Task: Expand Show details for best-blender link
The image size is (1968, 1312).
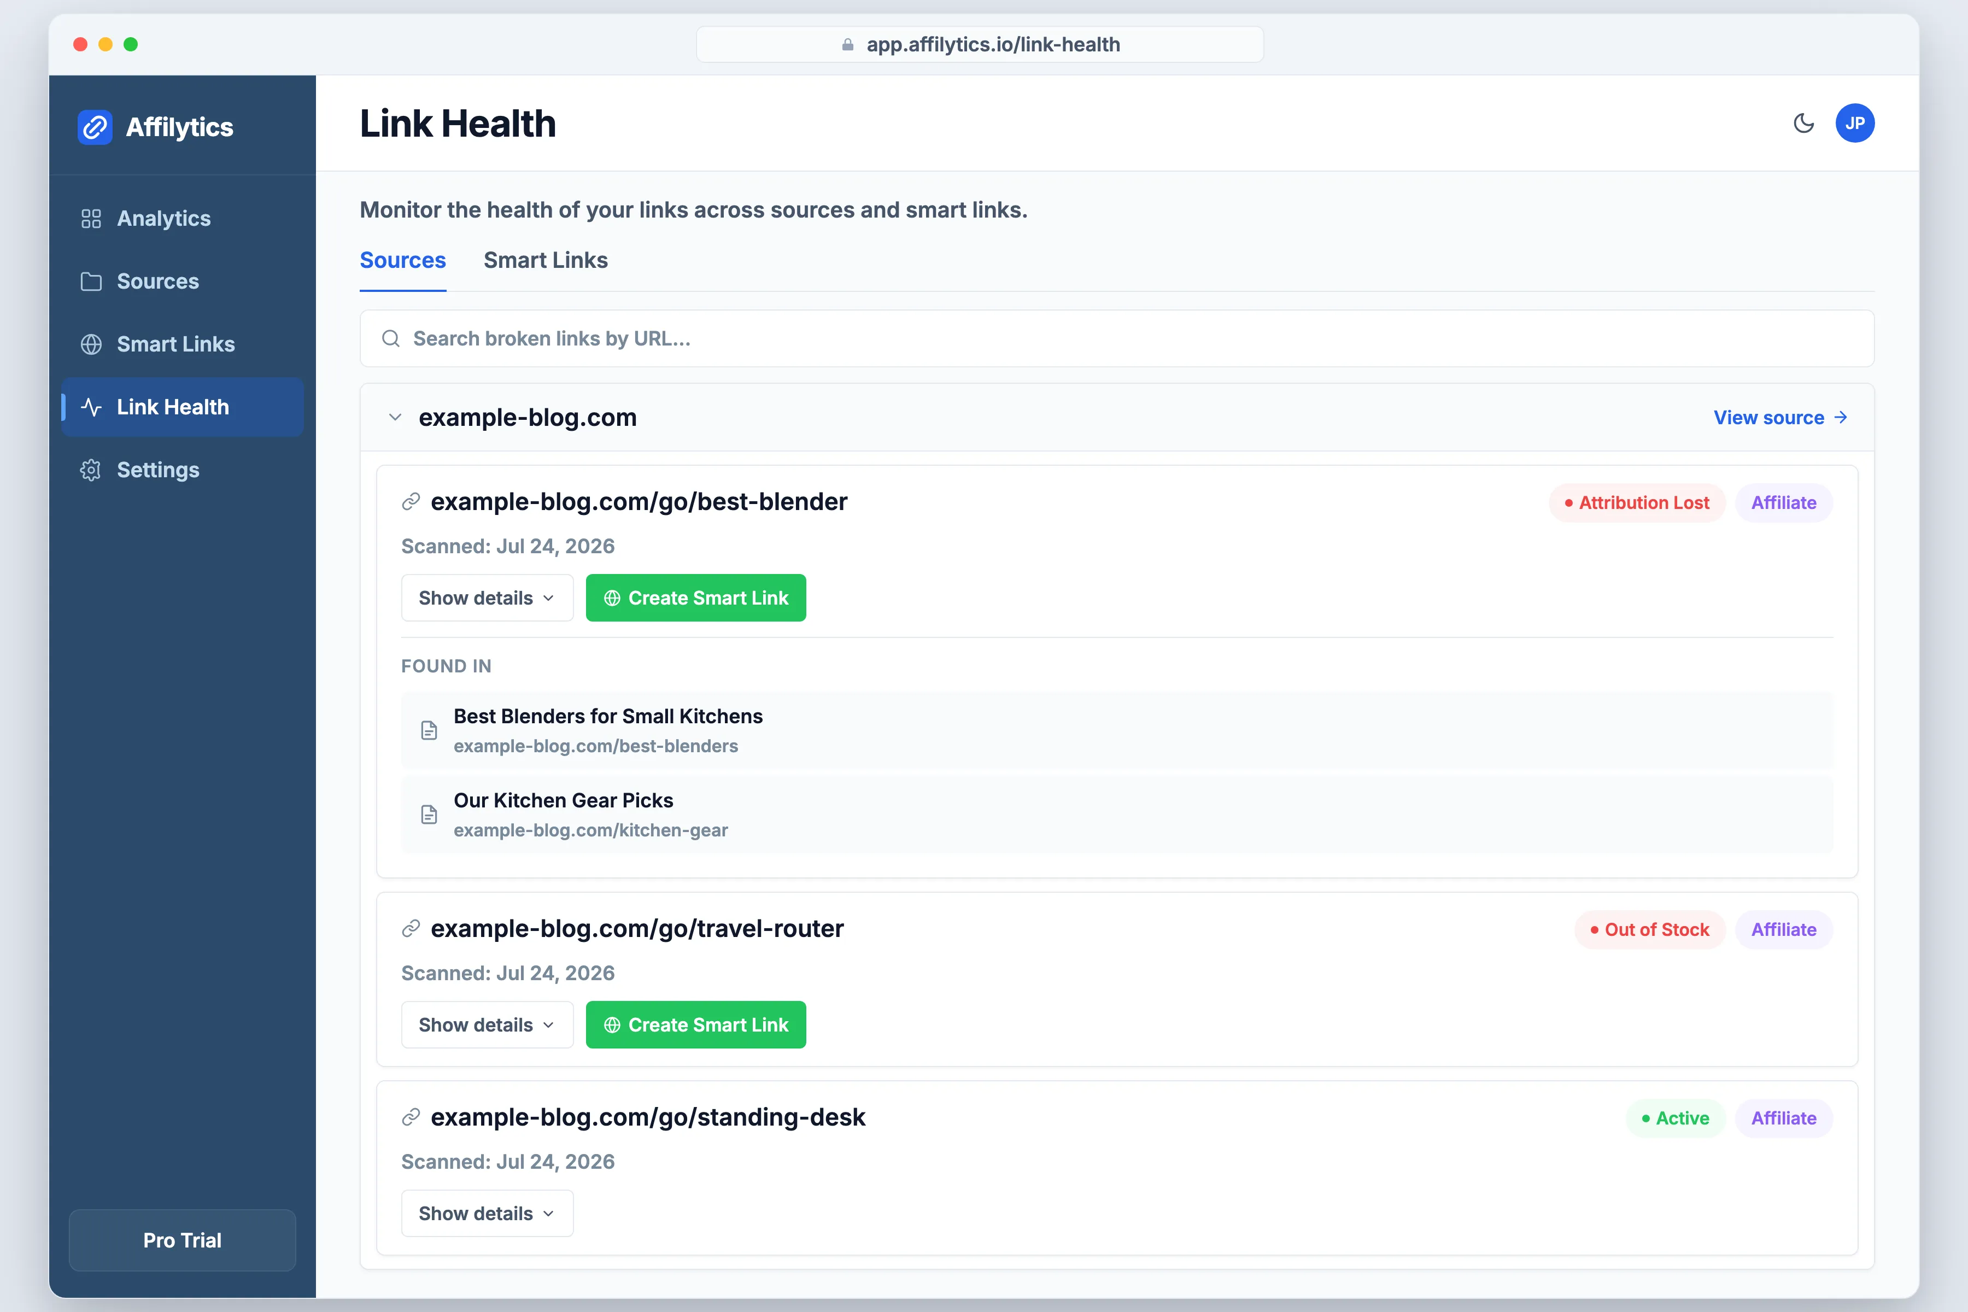Action: click(487, 598)
